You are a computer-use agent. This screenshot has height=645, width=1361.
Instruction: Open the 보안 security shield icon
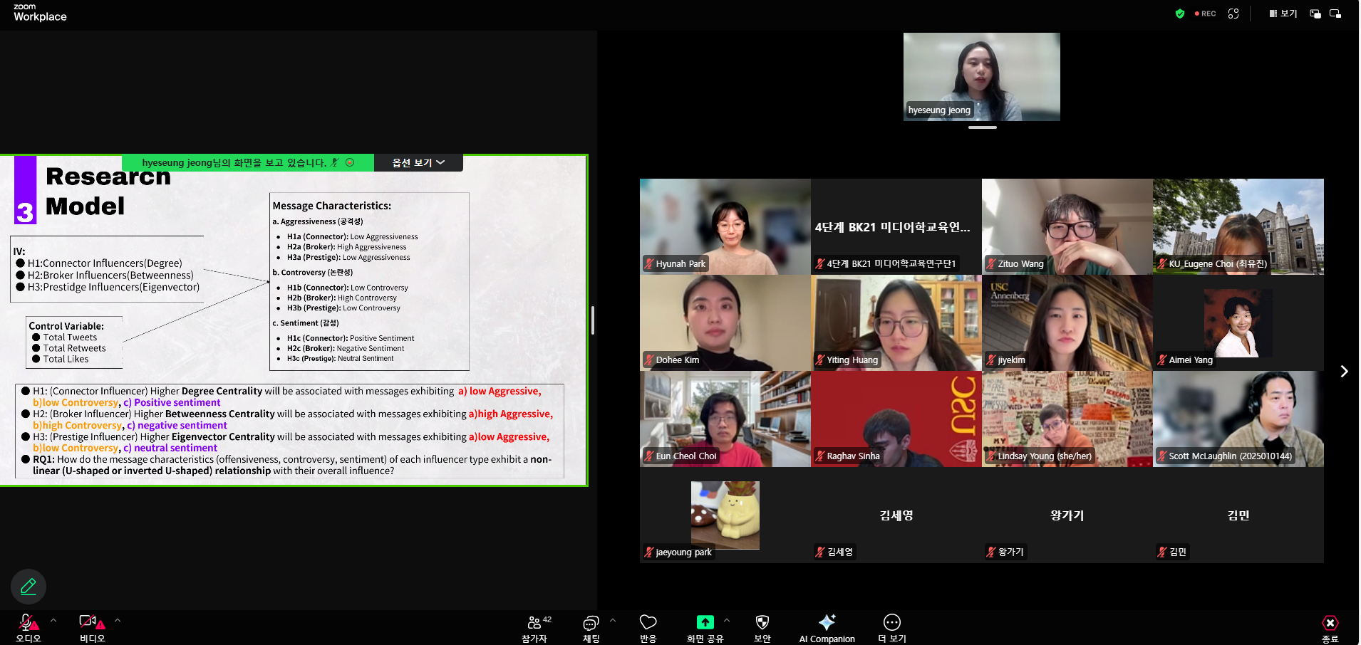(762, 628)
